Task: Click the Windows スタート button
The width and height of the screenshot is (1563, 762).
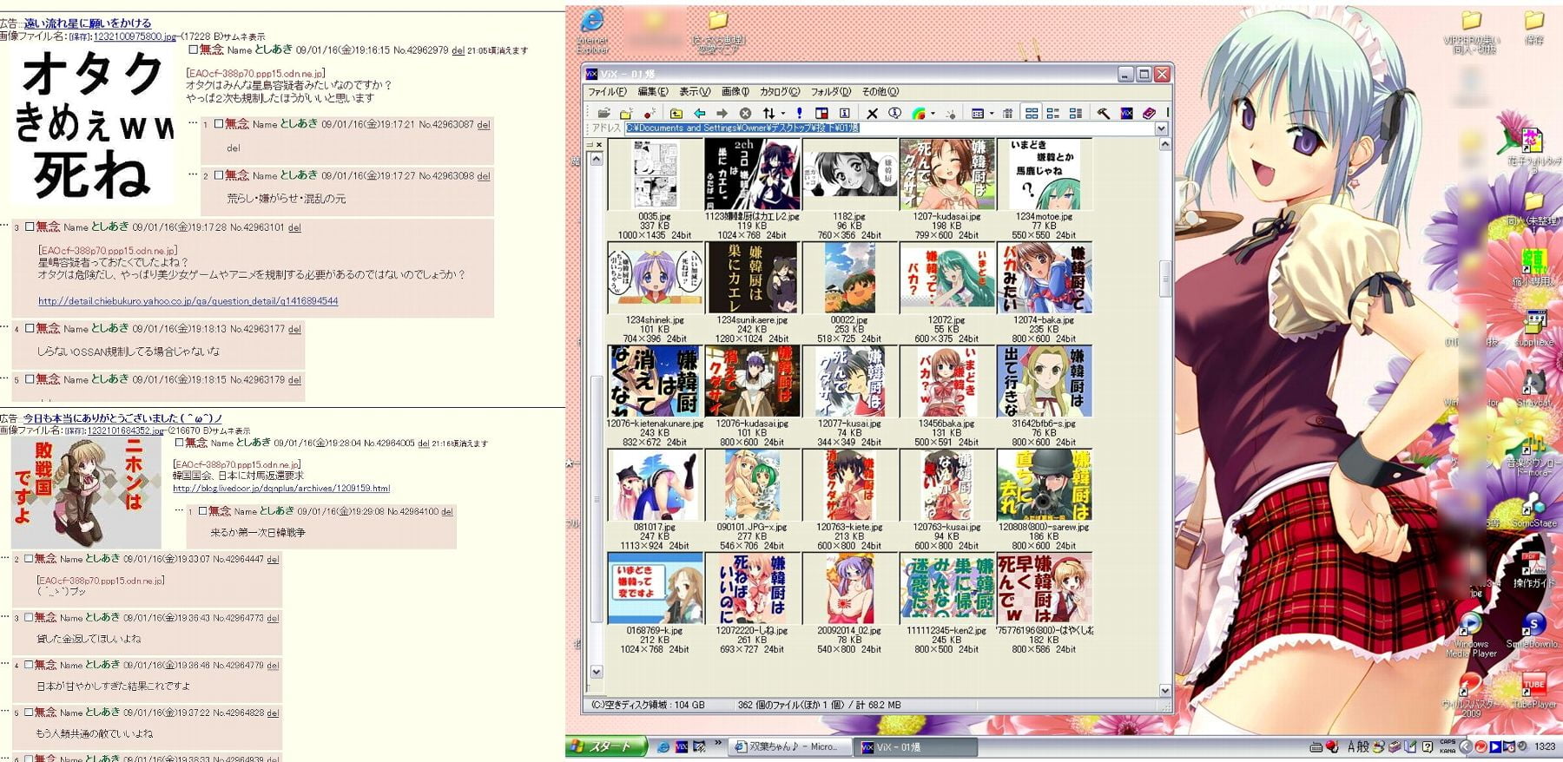Action: pyautogui.click(x=606, y=746)
